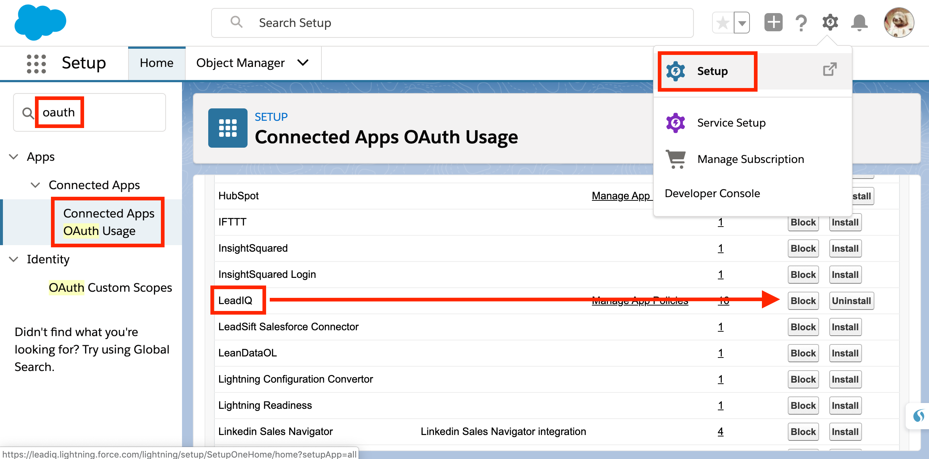Click the SETUP breadcrumb label
The width and height of the screenshot is (929, 459).
pyautogui.click(x=271, y=117)
